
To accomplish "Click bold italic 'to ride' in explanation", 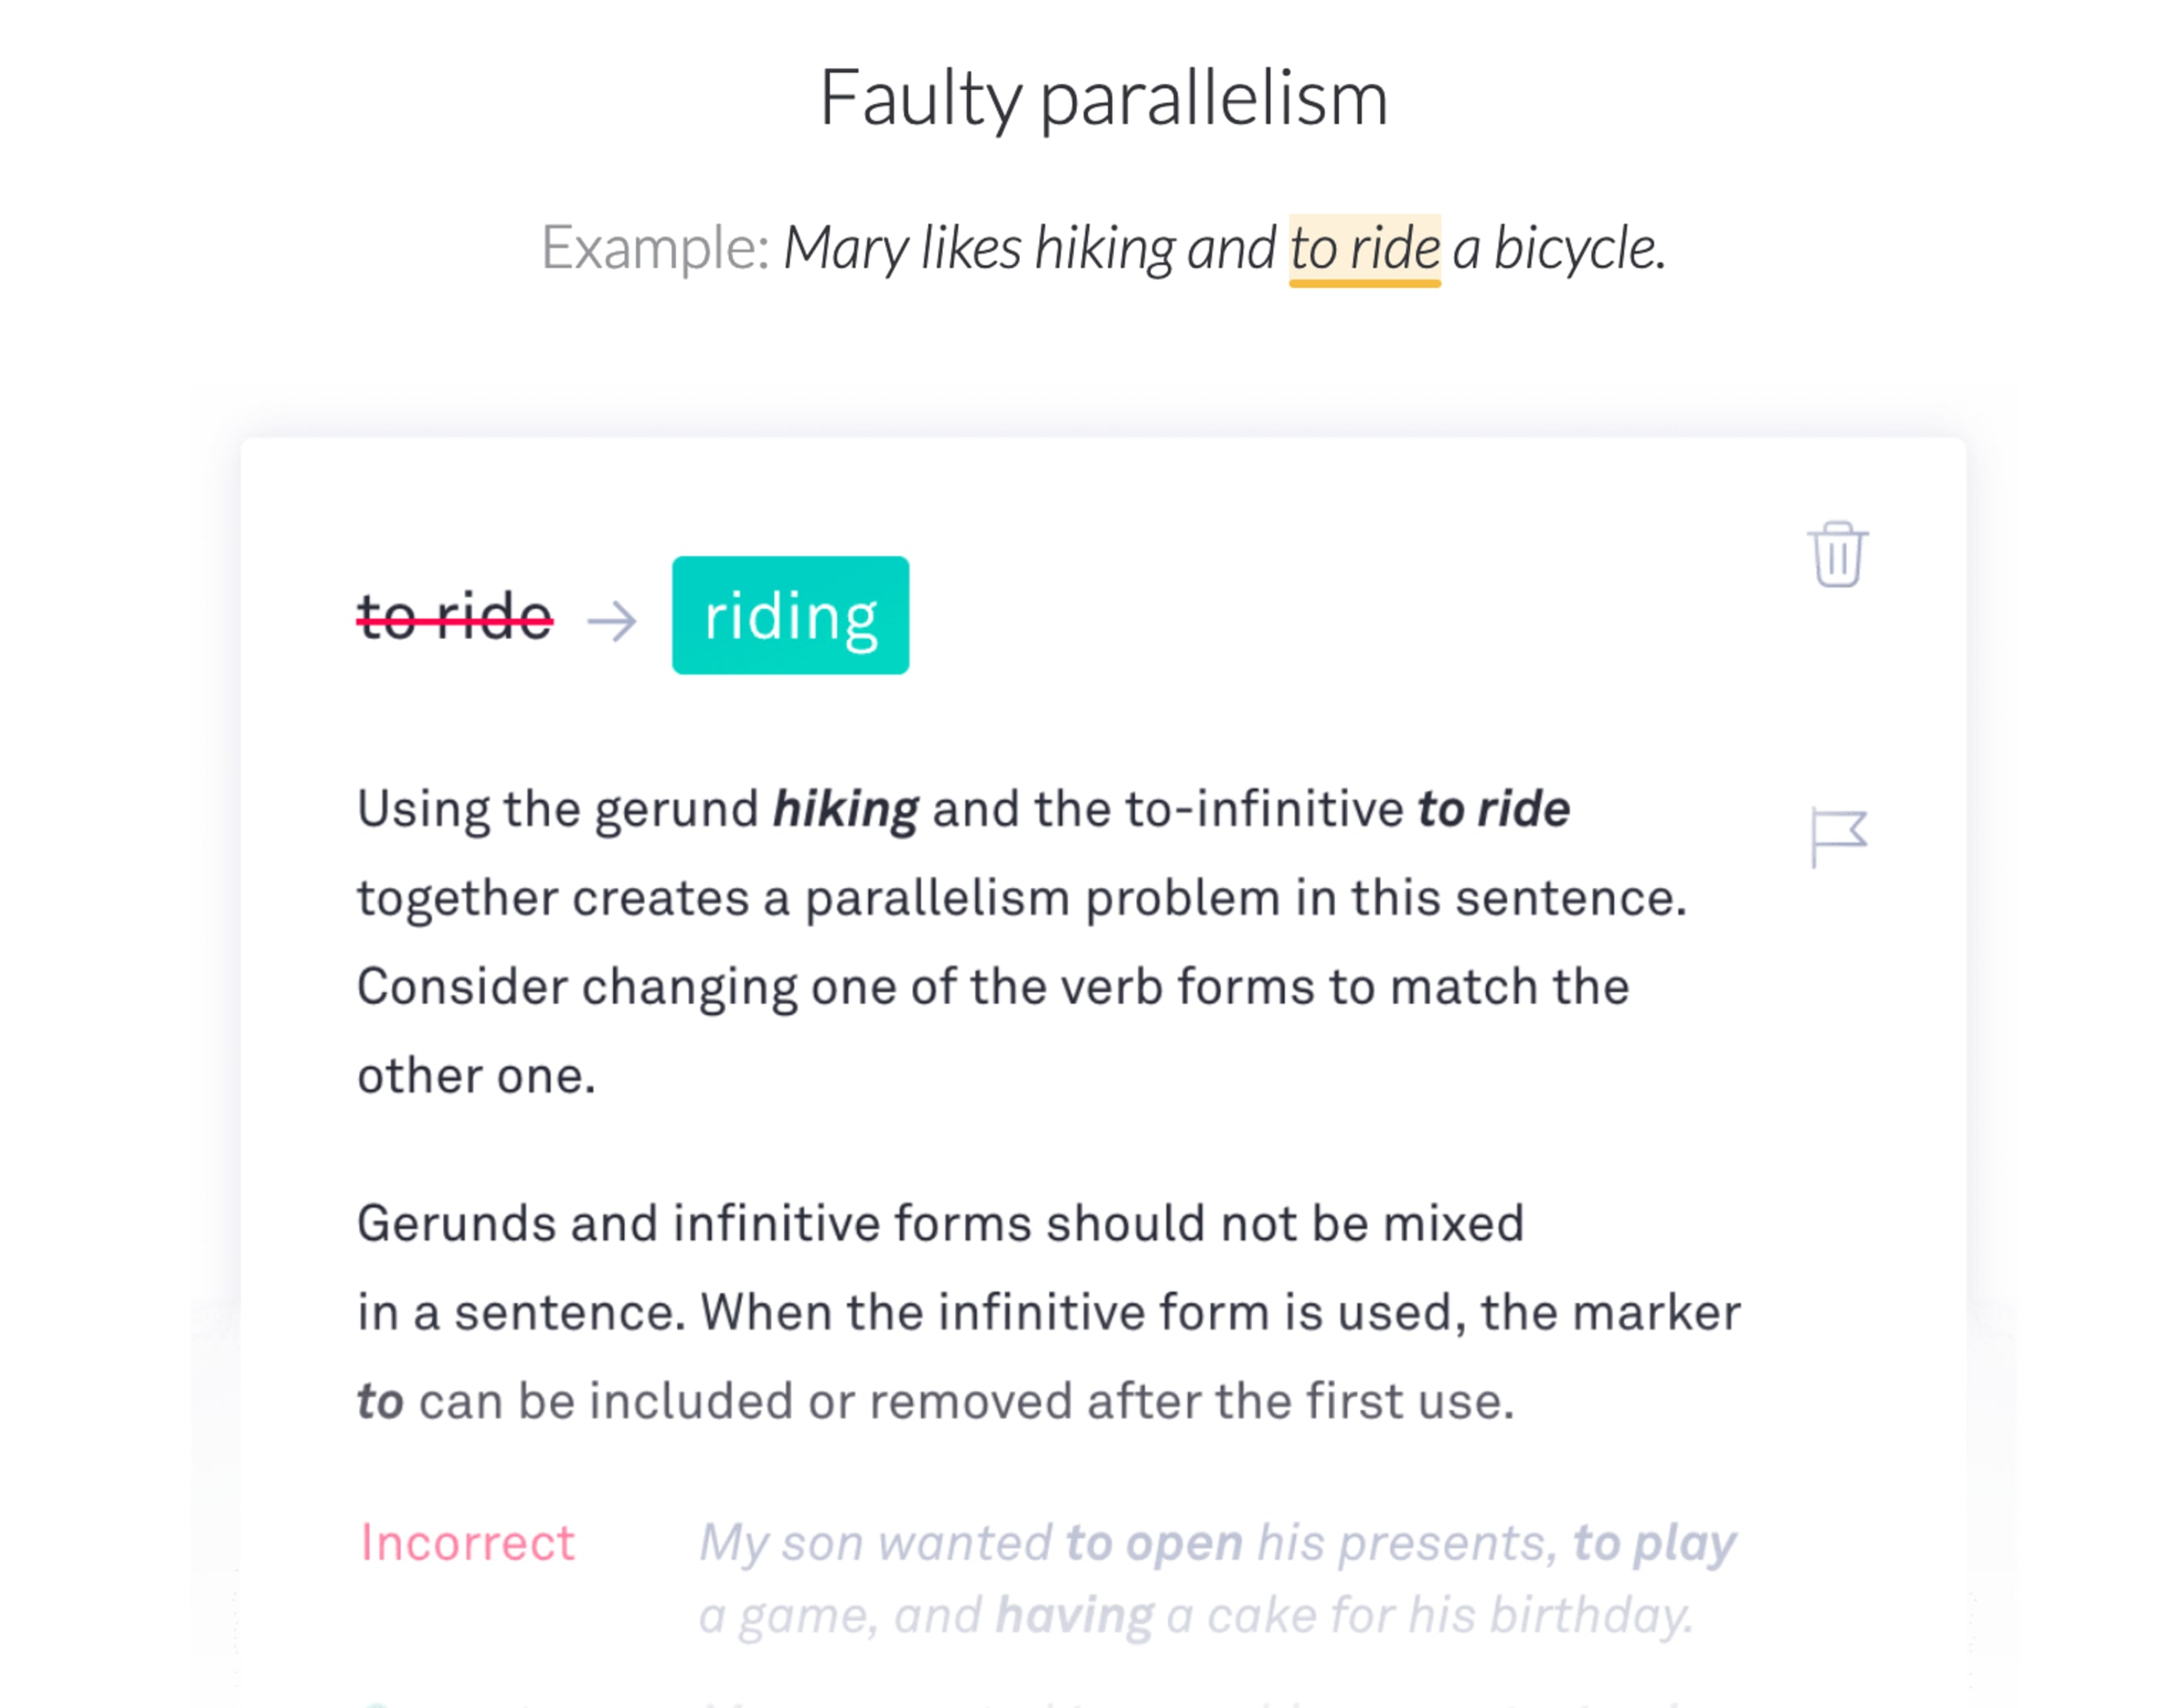I will point(1493,809).
